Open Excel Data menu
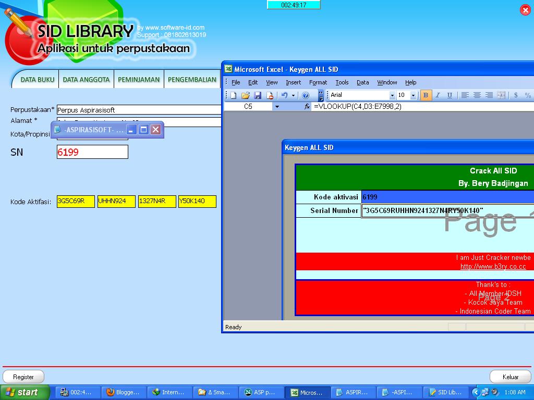 pyautogui.click(x=363, y=82)
